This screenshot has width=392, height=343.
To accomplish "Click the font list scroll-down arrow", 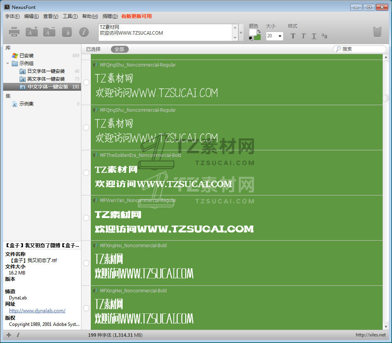I will pyautogui.click(x=386, y=327).
